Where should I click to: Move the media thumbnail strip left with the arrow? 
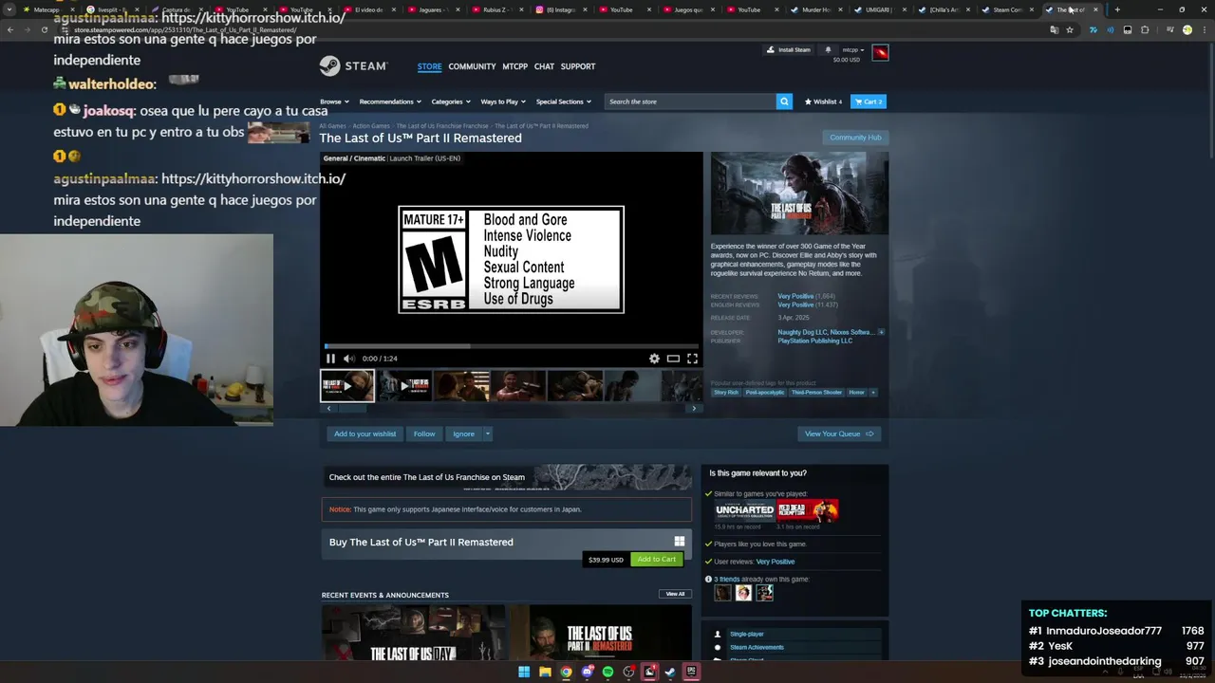(x=328, y=408)
